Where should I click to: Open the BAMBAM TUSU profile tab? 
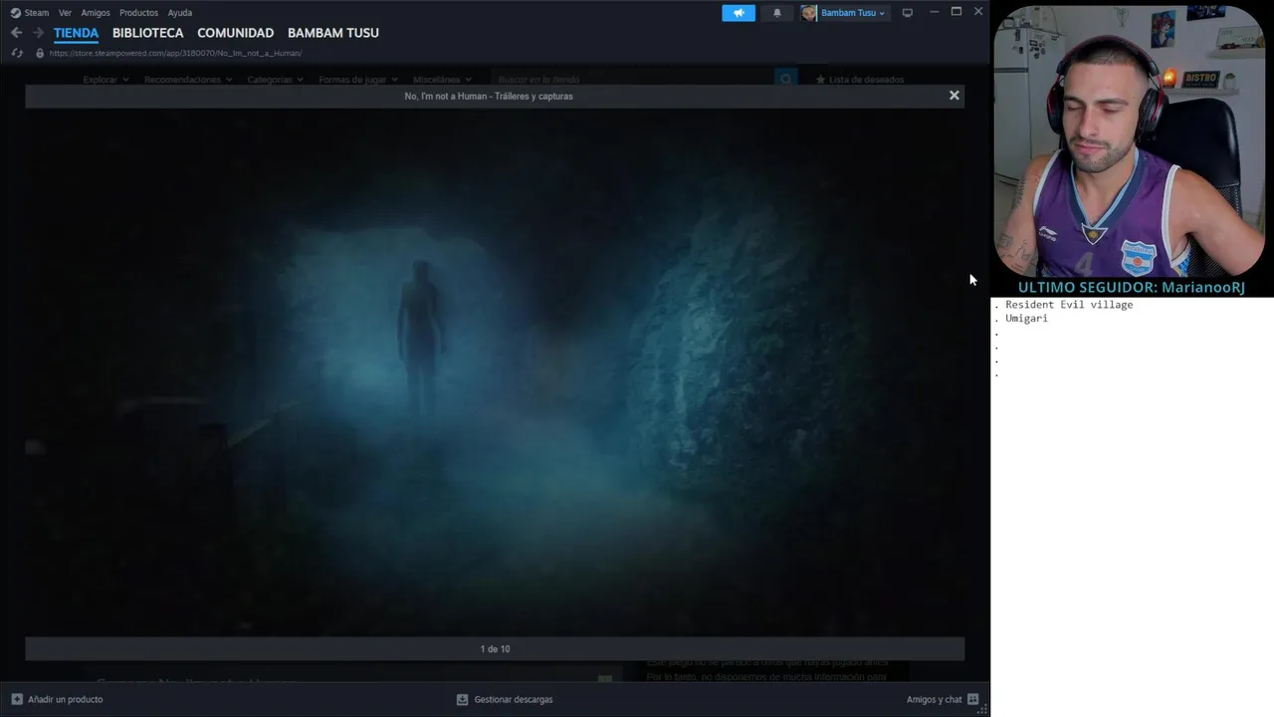point(332,33)
